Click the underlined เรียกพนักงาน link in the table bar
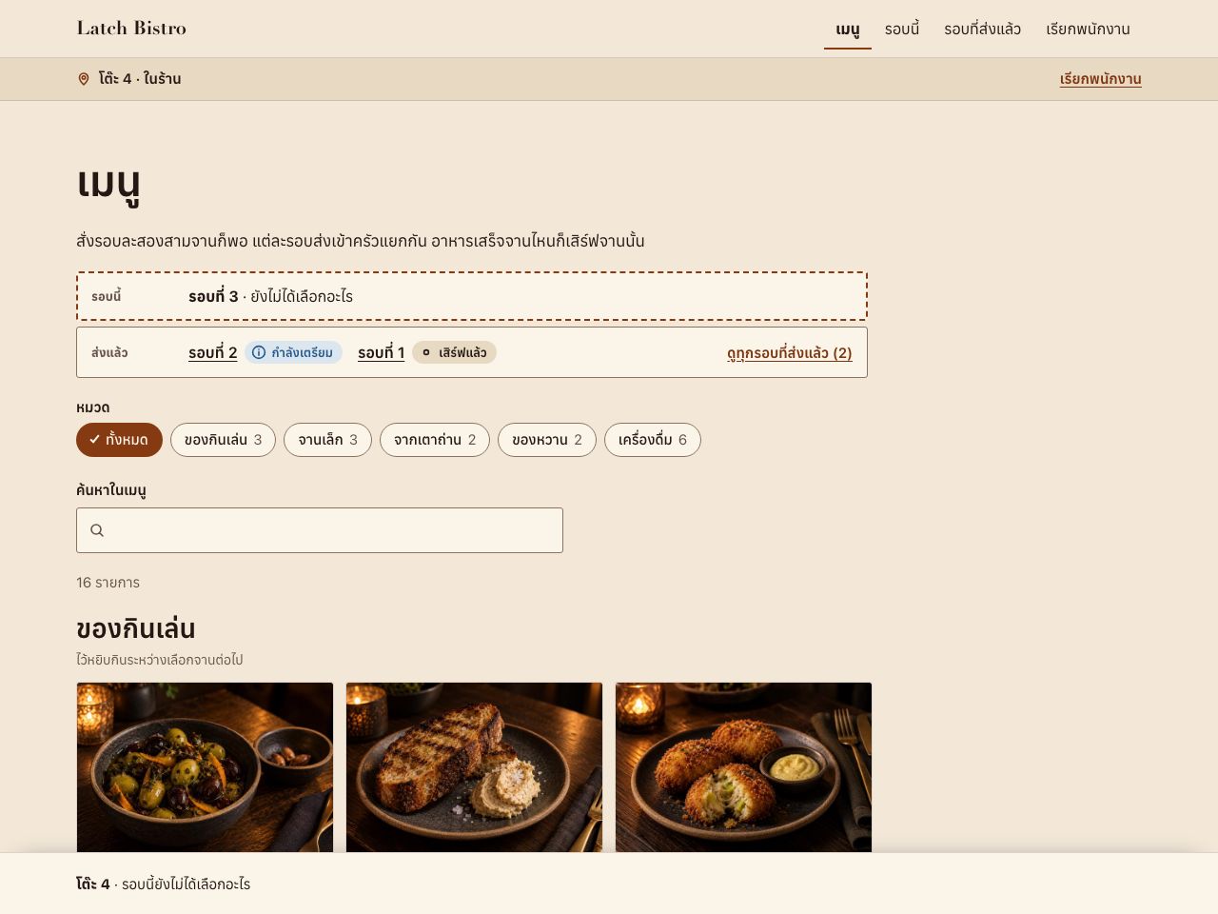1218x914 pixels. (1101, 79)
